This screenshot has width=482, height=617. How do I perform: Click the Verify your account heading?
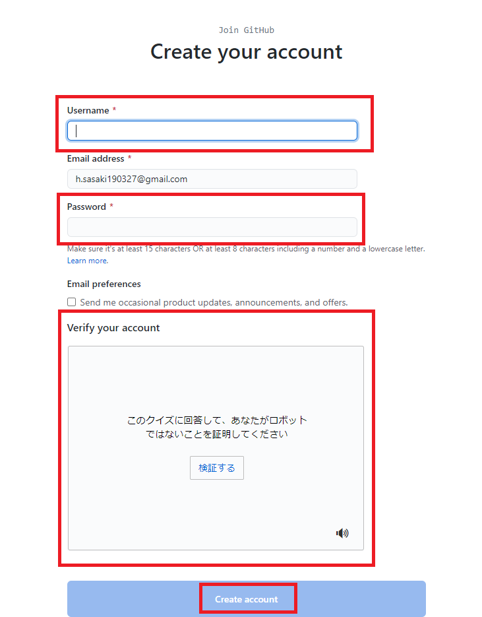[113, 328]
